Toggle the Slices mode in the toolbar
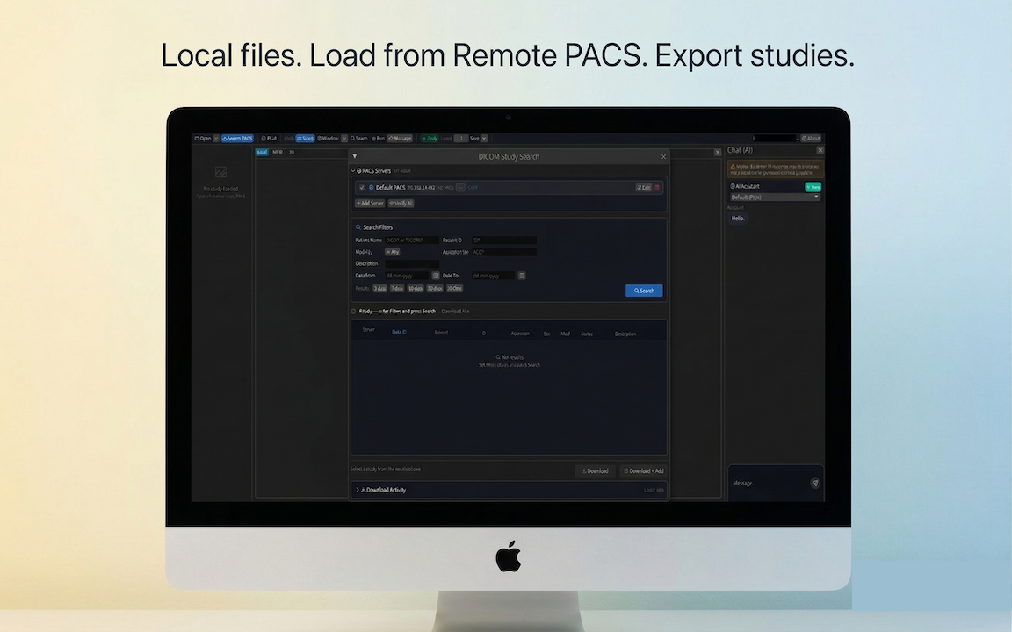1012x632 pixels. point(303,138)
